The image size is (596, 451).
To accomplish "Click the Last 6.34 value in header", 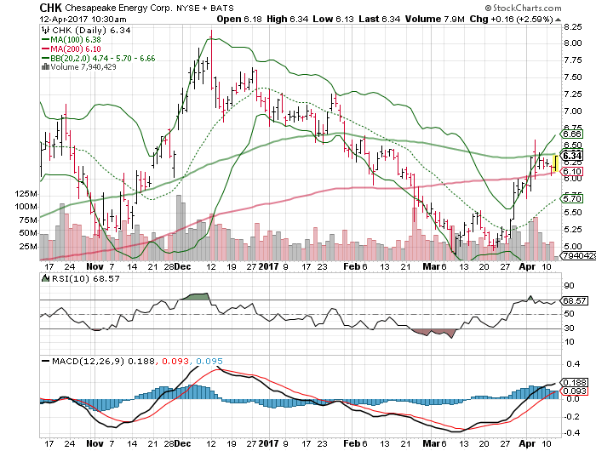I will 380,19.
